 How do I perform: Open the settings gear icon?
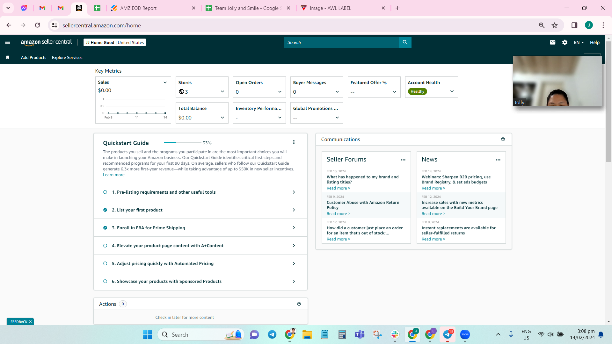[x=565, y=42]
